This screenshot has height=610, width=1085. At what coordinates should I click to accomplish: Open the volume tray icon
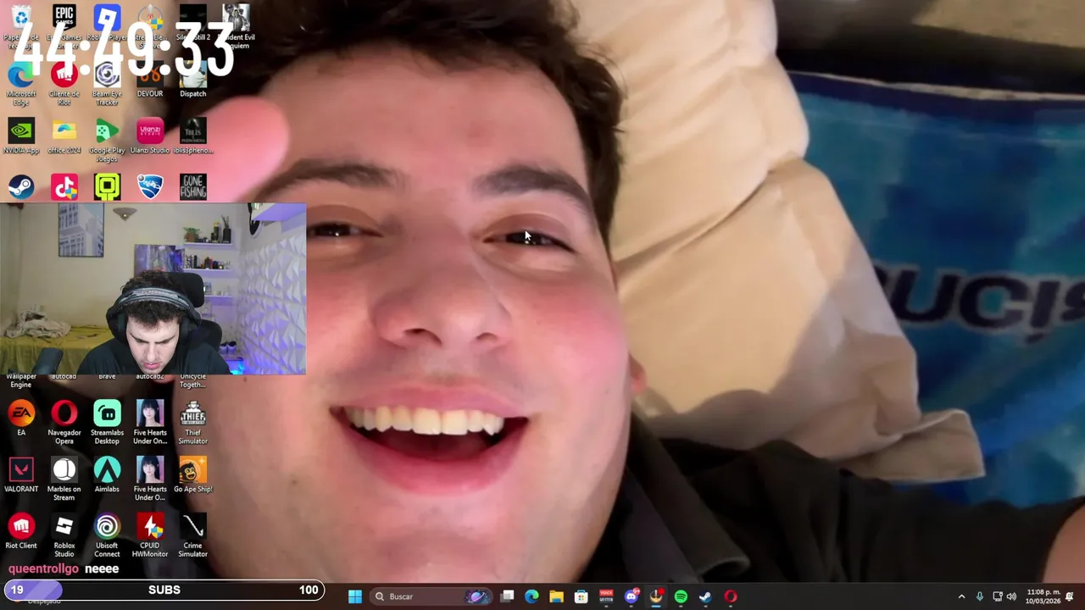(x=1011, y=596)
